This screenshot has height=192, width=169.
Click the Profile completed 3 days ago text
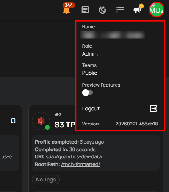(x=69, y=142)
